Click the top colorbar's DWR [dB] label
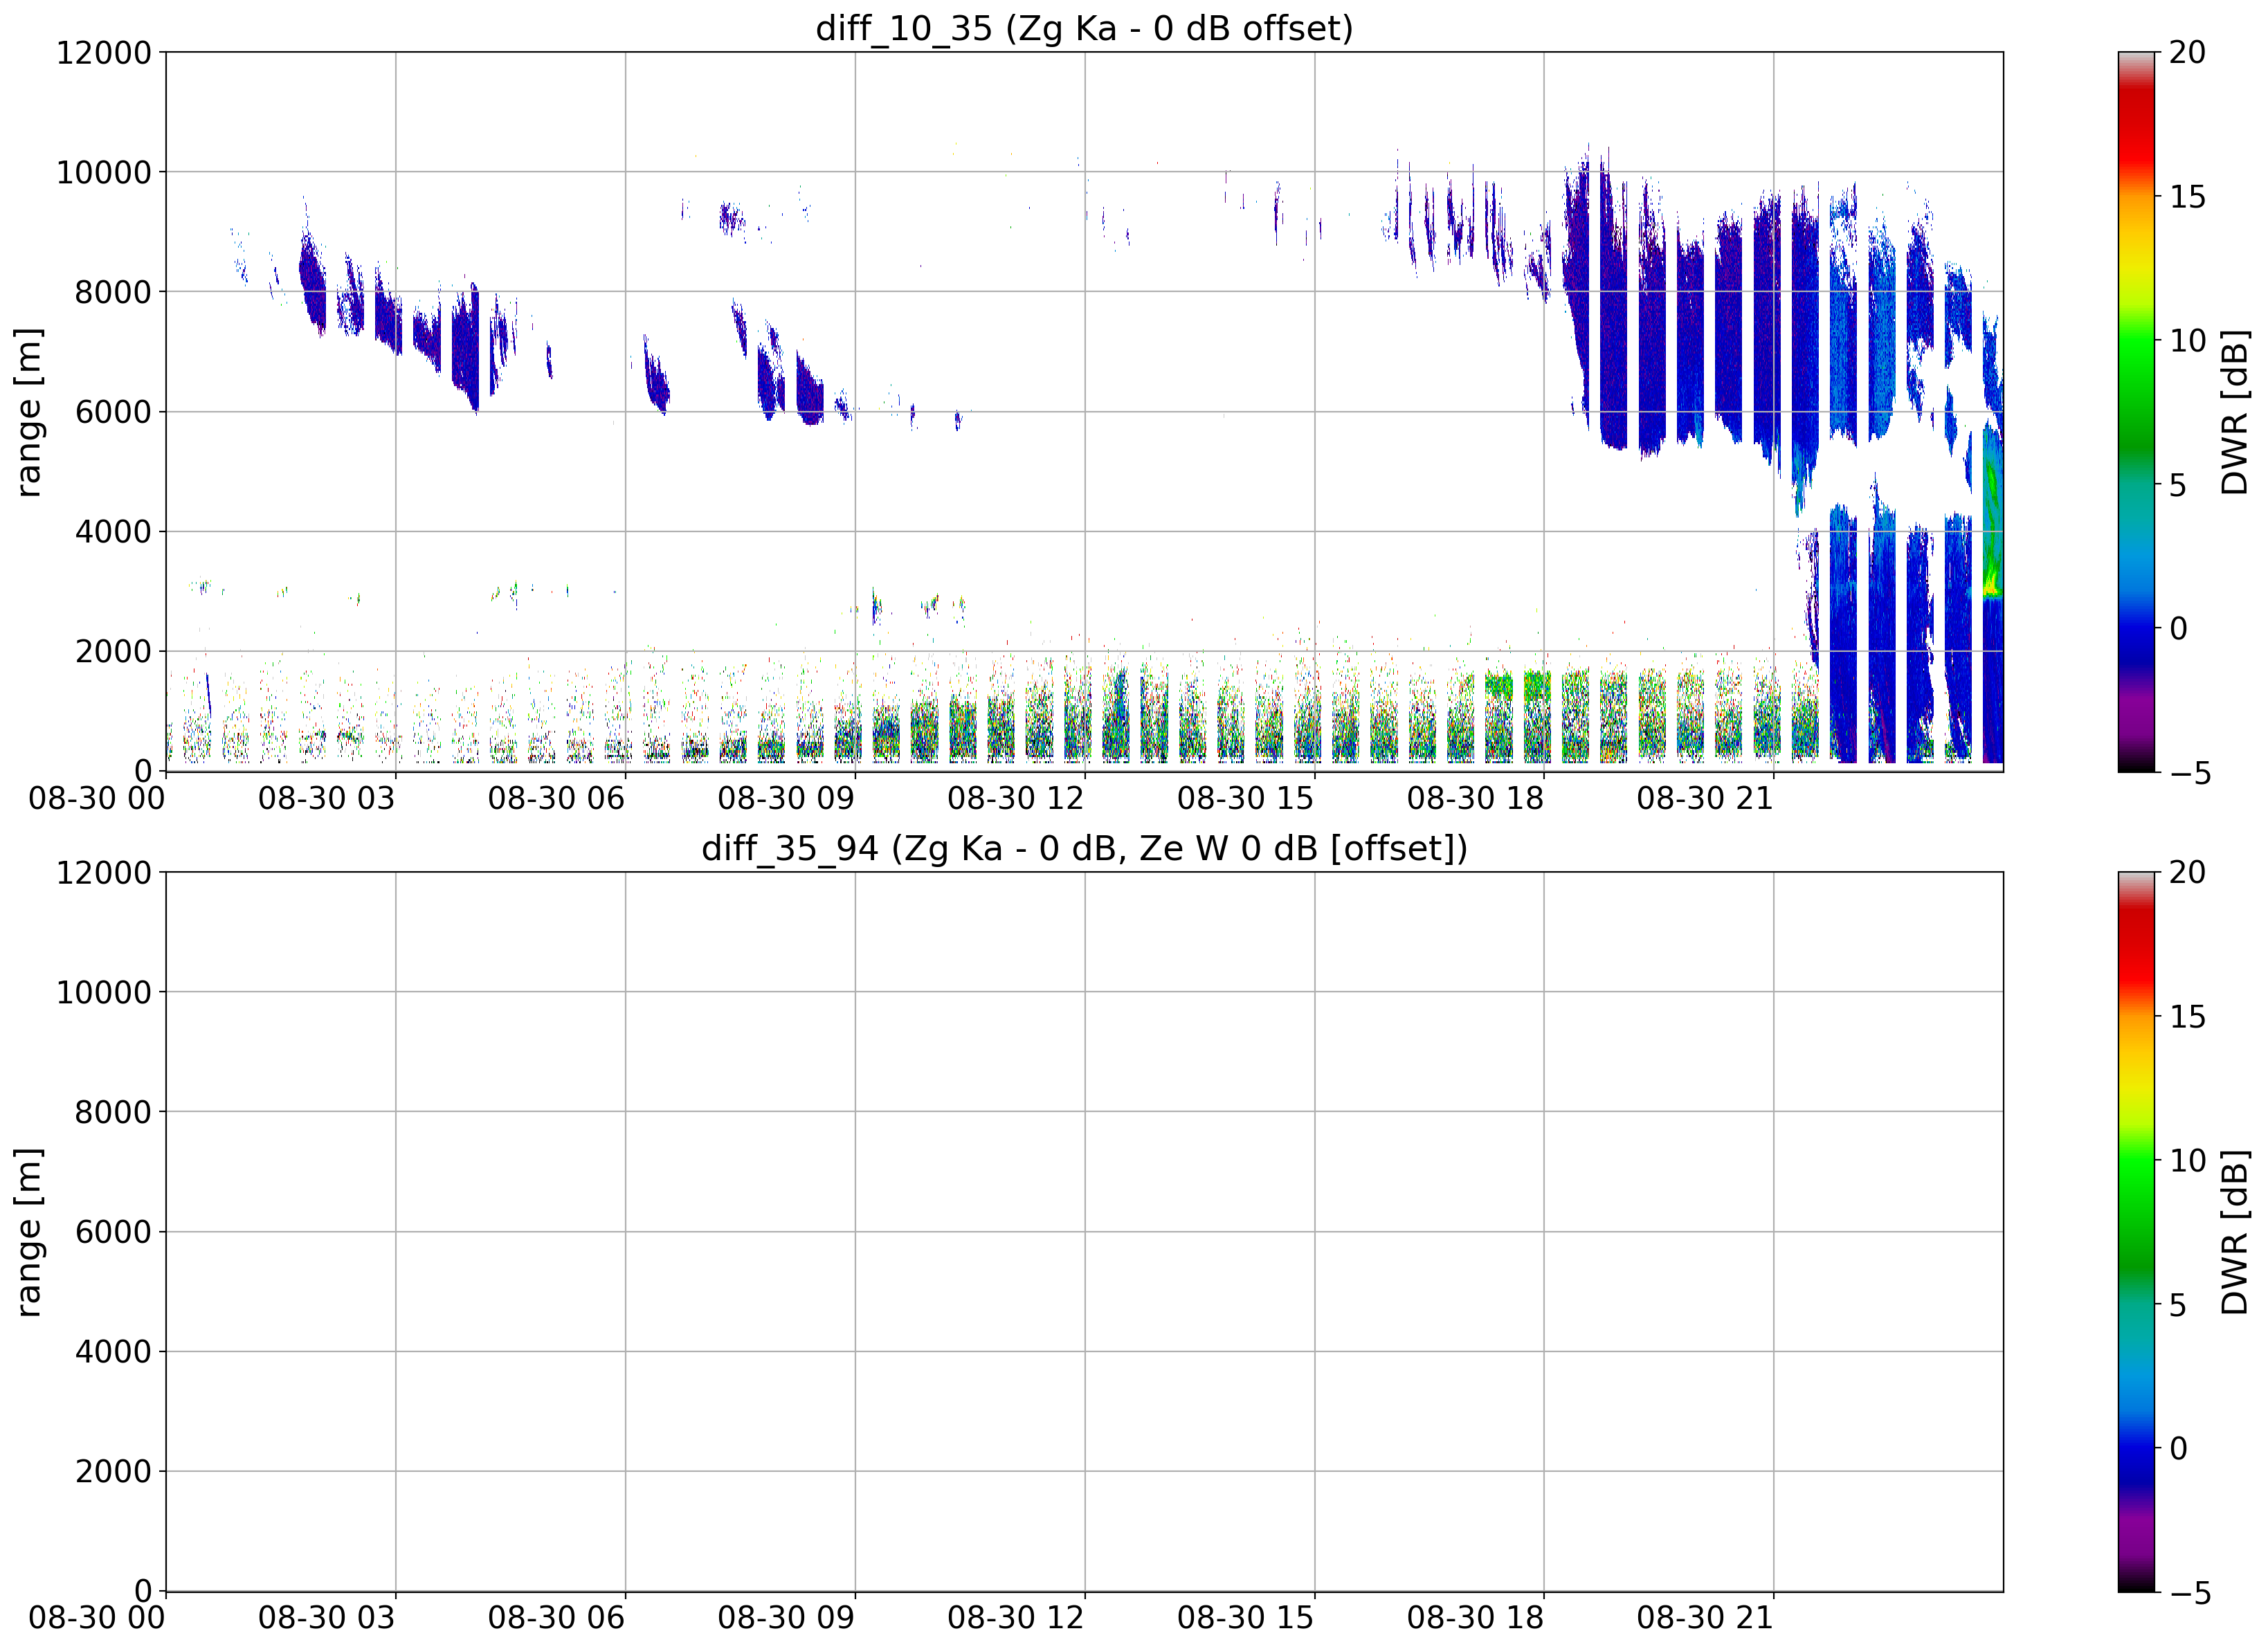The image size is (2268, 1649). coord(2234,412)
